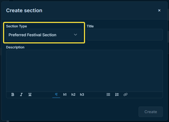Choose h3 heading format
169x122 pixels.
[82, 95]
